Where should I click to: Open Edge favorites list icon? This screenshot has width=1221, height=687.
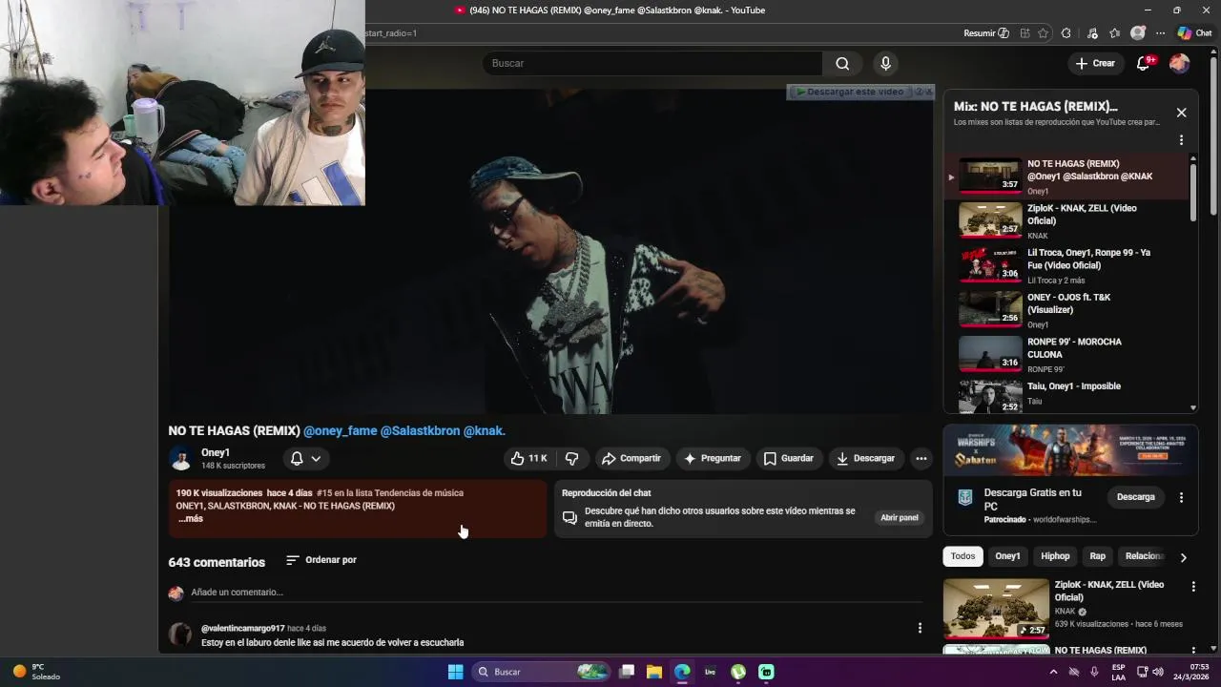point(1114,33)
